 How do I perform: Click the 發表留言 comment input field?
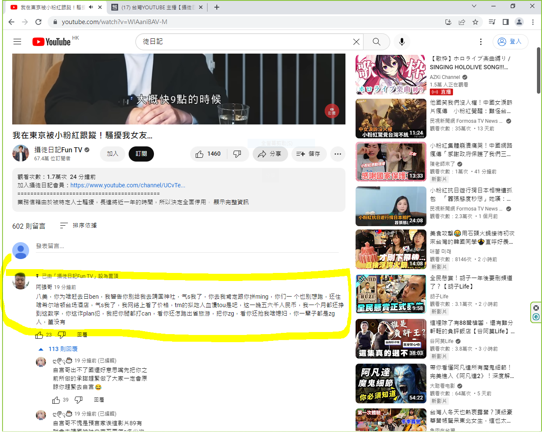click(x=187, y=246)
